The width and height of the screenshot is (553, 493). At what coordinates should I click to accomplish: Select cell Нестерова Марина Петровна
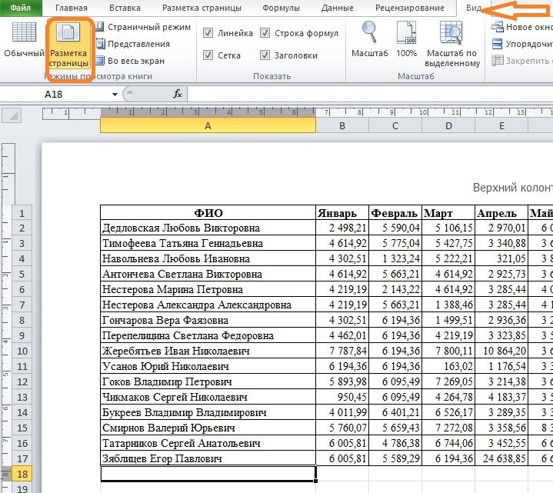click(x=208, y=289)
